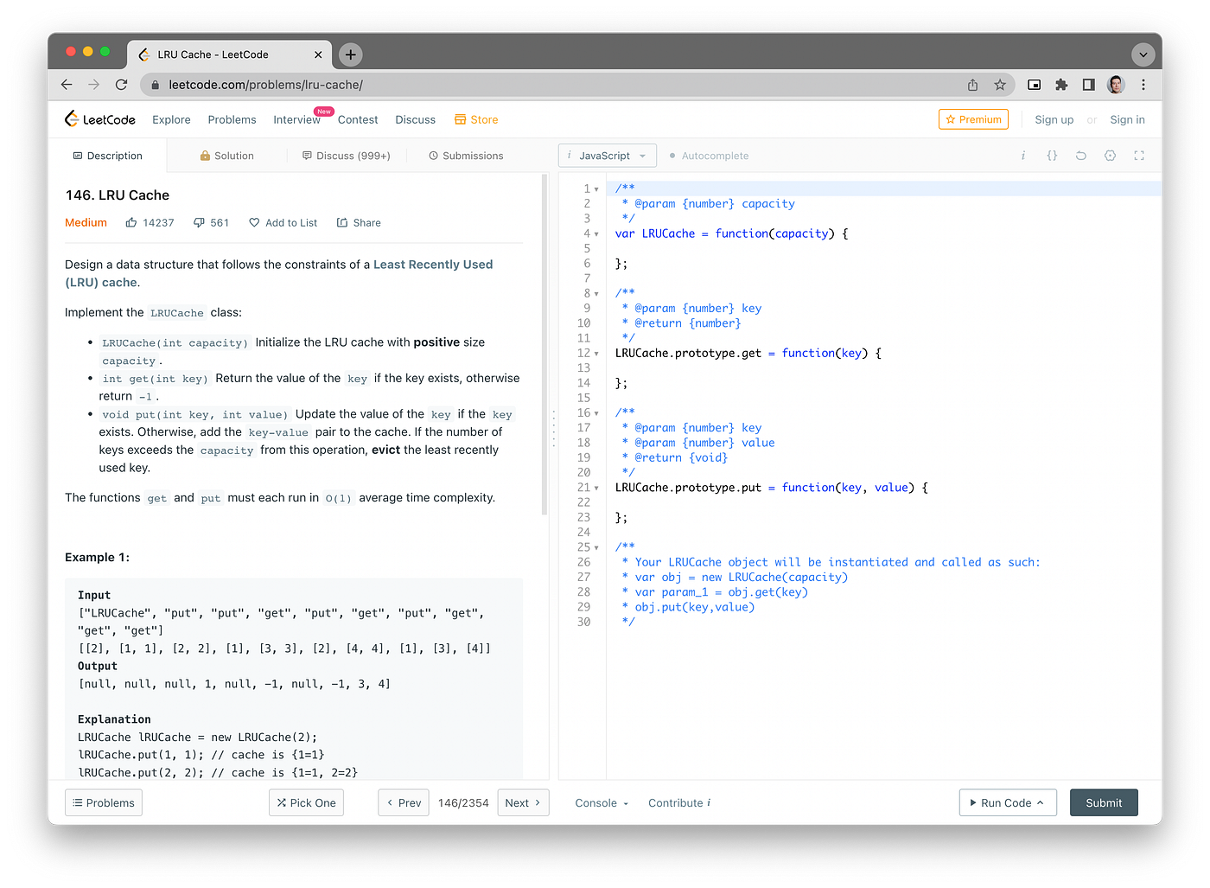Open the Contest nav item
The height and width of the screenshot is (888, 1210).
[358, 119]
